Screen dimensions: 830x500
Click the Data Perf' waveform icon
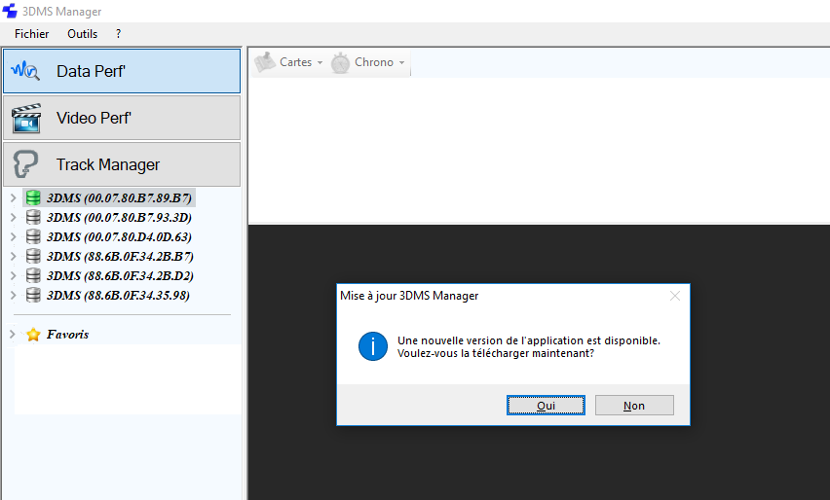click(25, 71)
